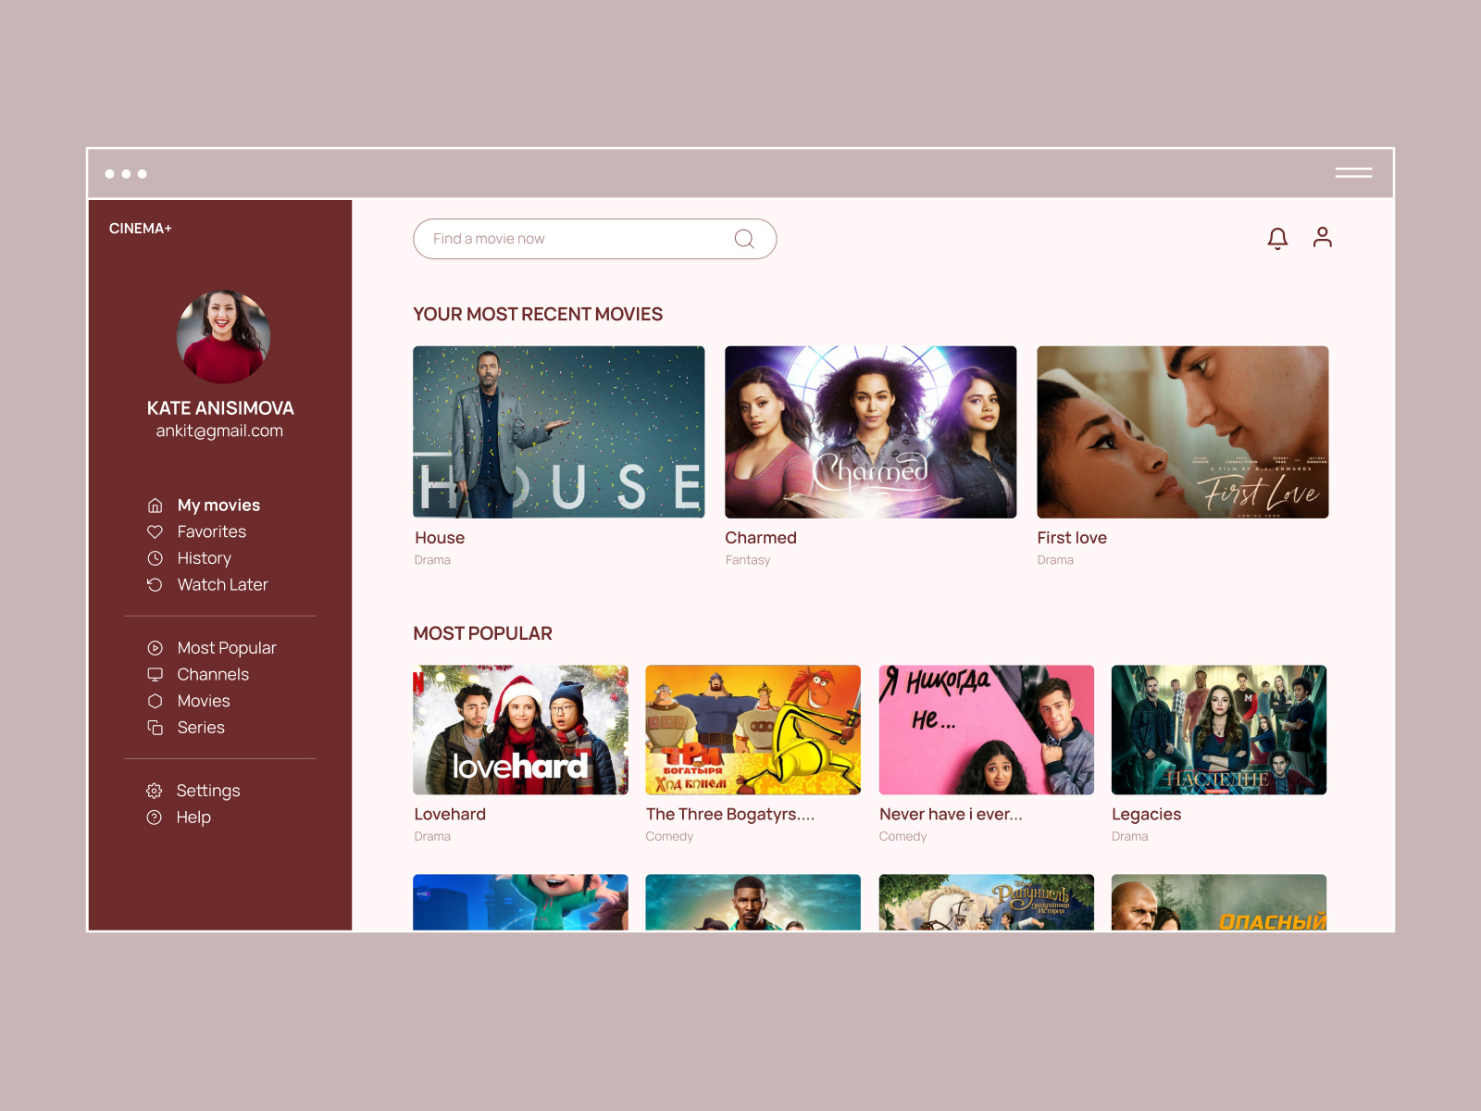This screenshot has width=1481, height=1111.
Task: Click the ankit@gmail.com email text
Action: point(219,431)
